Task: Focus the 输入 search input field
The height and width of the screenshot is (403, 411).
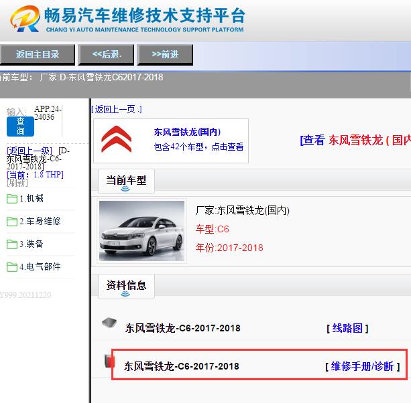Action: (48, 120)
